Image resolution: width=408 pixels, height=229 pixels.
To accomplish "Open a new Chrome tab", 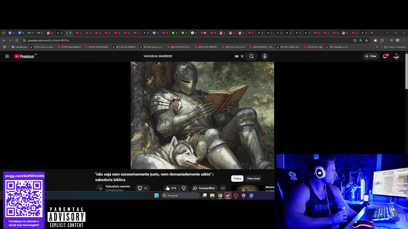I will point(372,33).
